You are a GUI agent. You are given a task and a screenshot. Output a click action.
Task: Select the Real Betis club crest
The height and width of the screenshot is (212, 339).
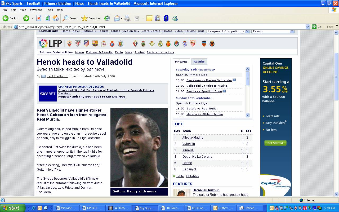click(x=152, y=43)
